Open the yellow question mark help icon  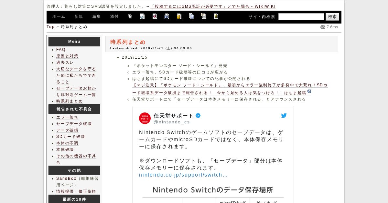tap(216, 16)
